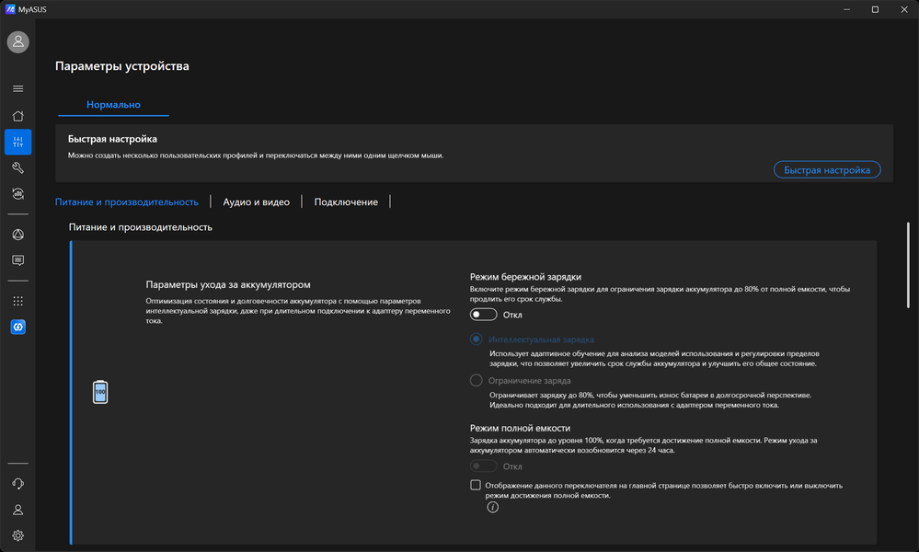Open the Подключение tab
The image size is (919, 552).
pyautogui.click(x=346, y=201)
